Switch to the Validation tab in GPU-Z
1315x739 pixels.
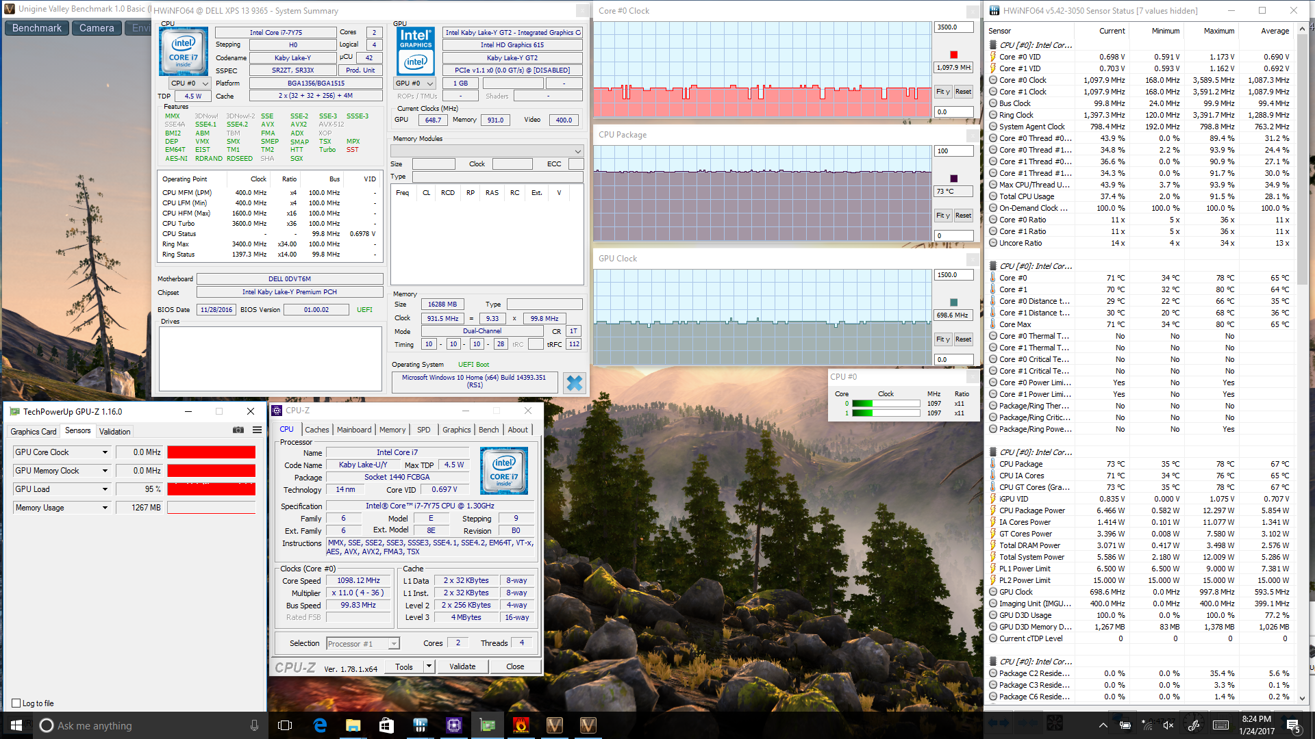(x=114, y=431)
